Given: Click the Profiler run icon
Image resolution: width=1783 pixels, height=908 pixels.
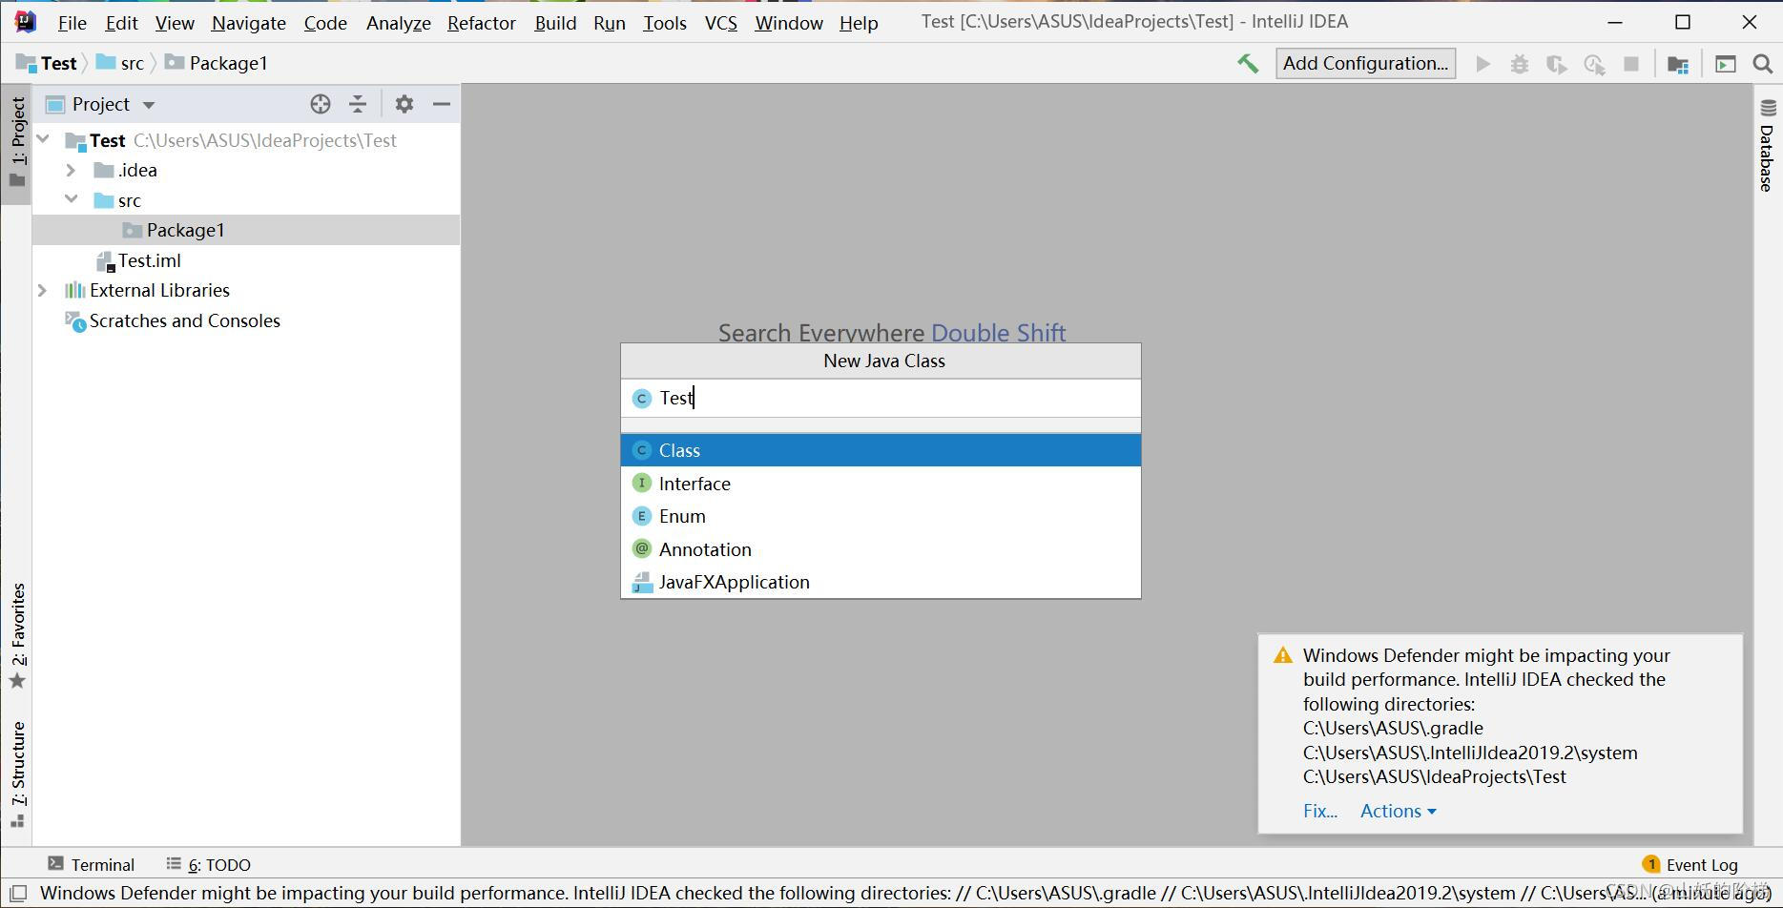Looking at the screenshot, I should tap(1594, 64).
